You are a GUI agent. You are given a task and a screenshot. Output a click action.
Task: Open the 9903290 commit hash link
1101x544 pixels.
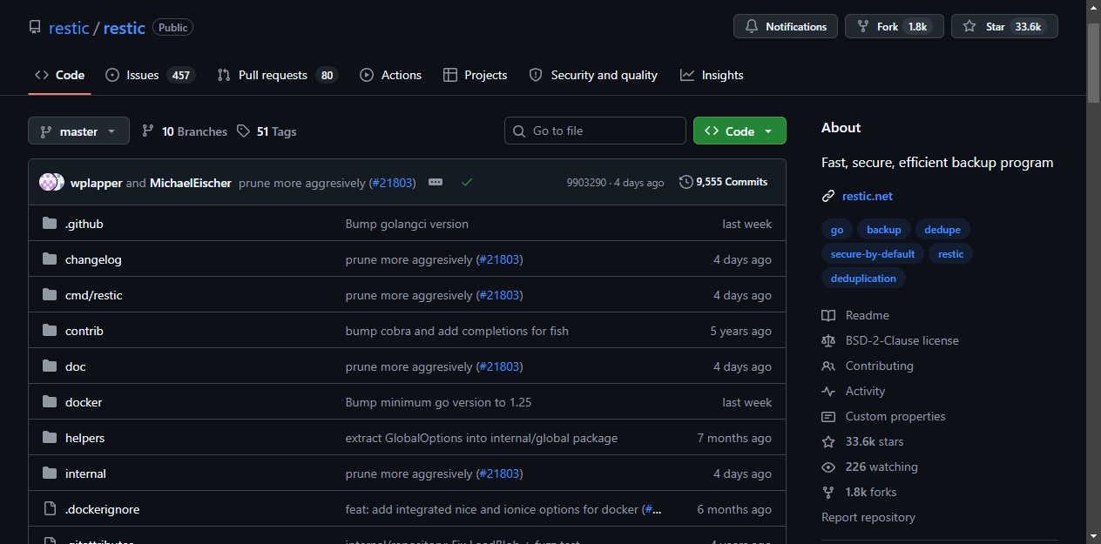coord(586,183)
